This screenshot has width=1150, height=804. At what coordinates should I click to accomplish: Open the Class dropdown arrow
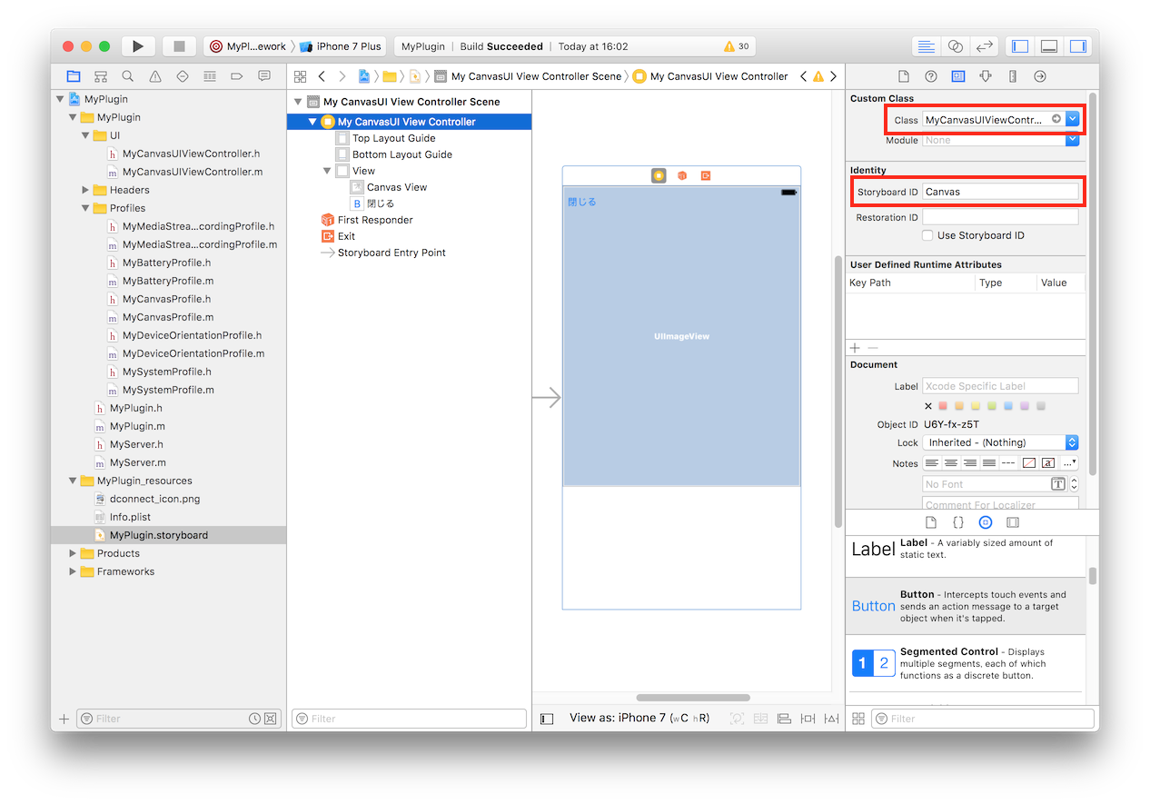point(1072,119)
